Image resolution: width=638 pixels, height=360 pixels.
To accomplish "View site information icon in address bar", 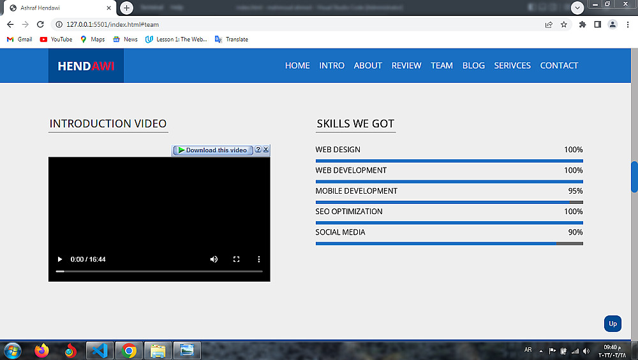I will coord(59,24).
